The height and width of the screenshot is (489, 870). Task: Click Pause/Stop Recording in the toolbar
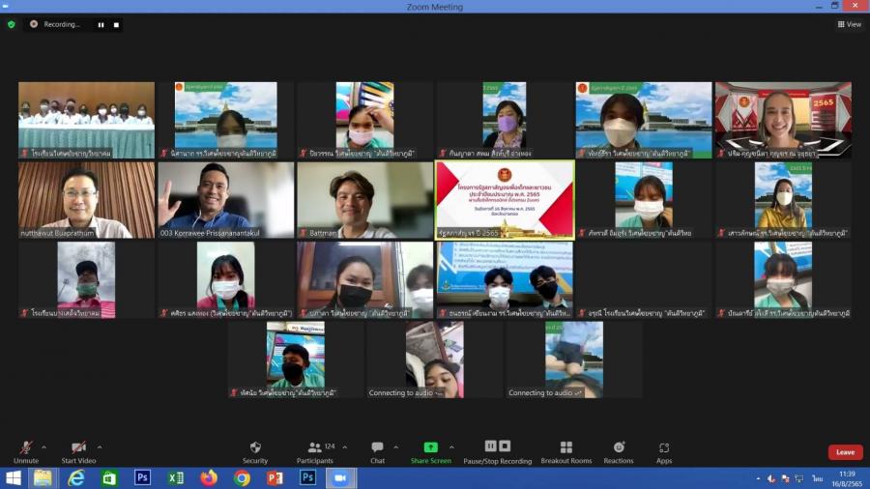497,451
